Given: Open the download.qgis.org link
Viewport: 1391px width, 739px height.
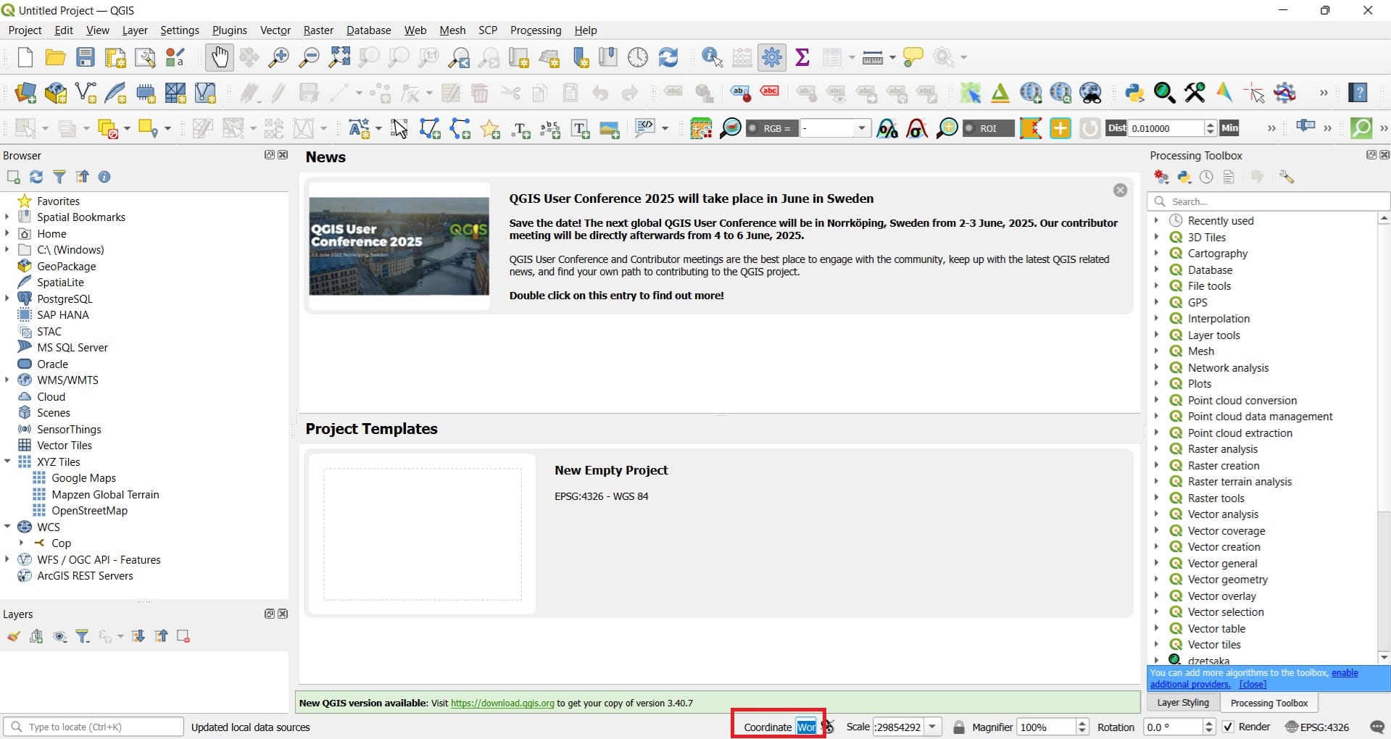Looking at the screenshot, I should [502, 703].
